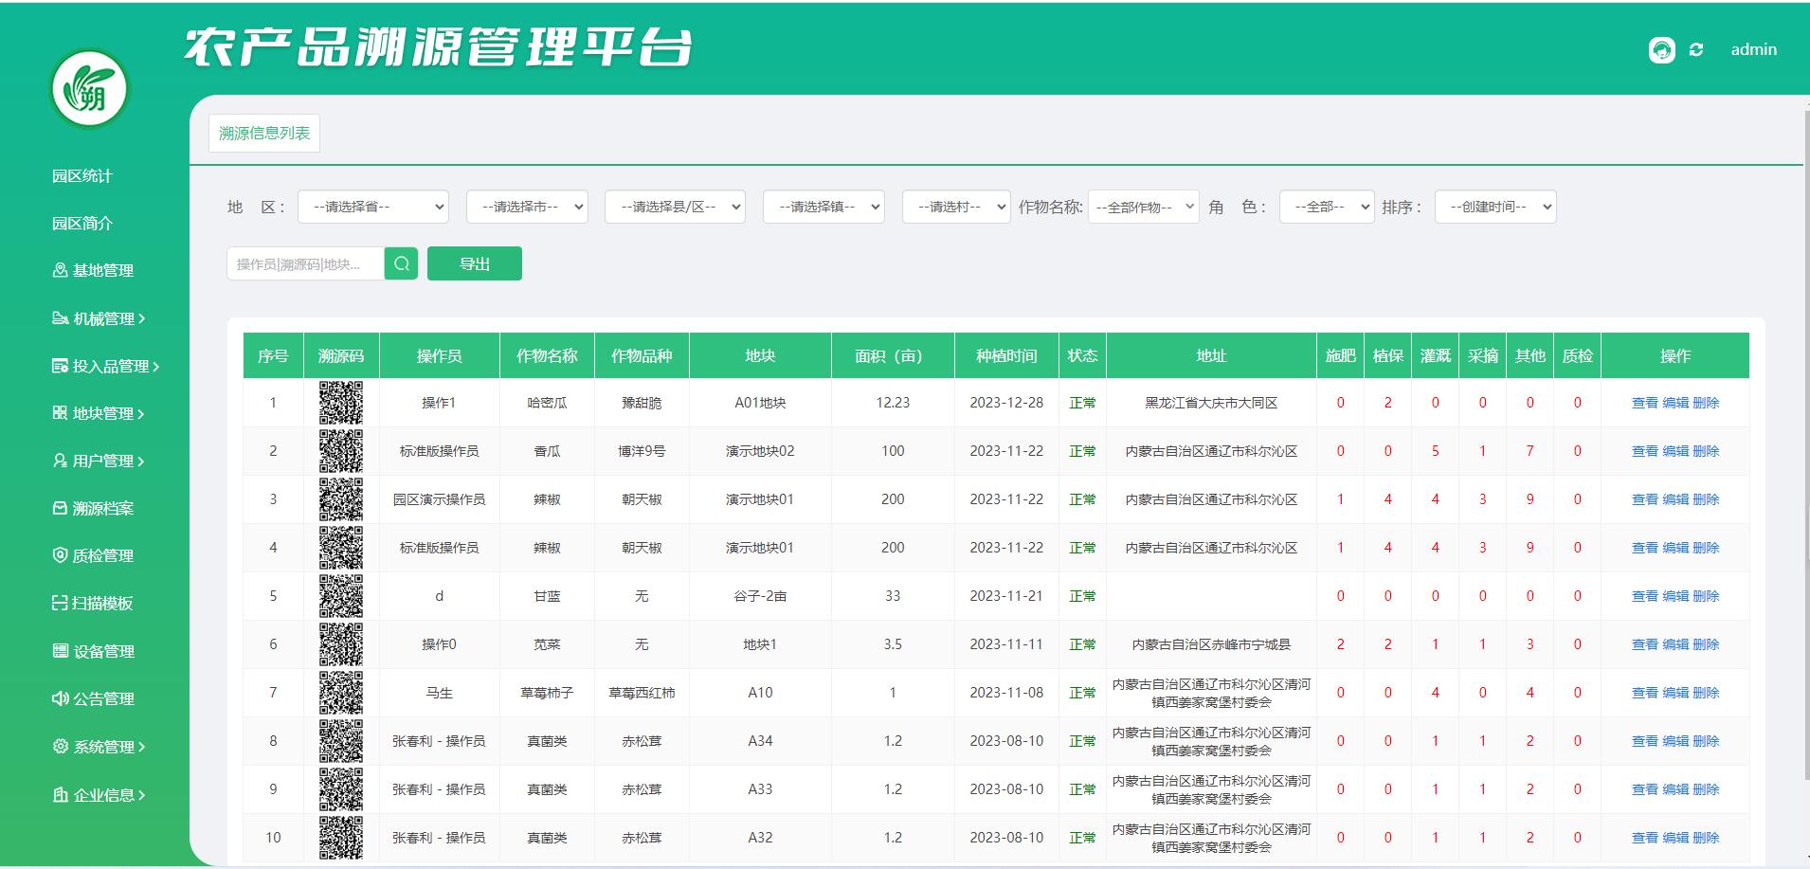The width and height of the screenshot is (1810, 869).
Task: Click the 基地管理 sidebar icon
Action: (x=60, y=270)
